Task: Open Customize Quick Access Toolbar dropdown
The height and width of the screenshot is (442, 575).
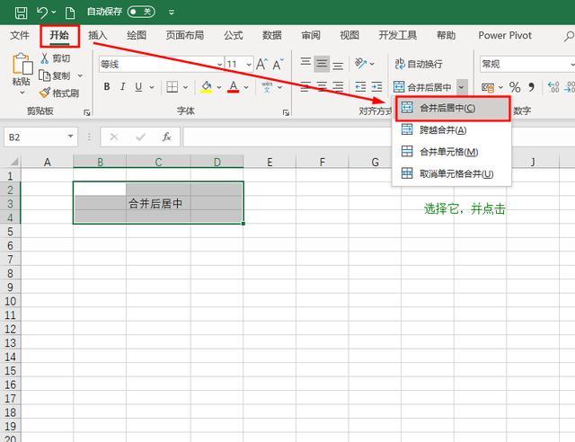Action: (172, 12)
